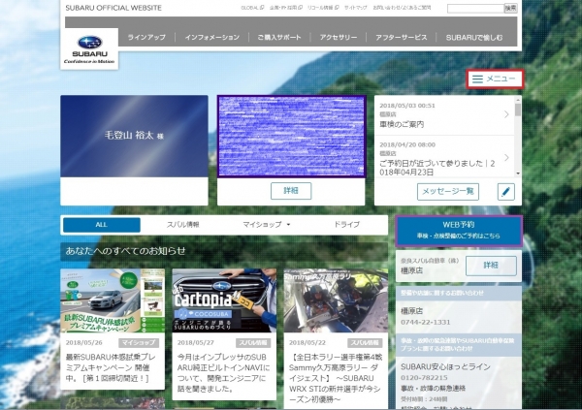Click the スバル情報 tag dated 2018/05/22
582x410 pixels.
pyautogui.click(x=365, y=343)
